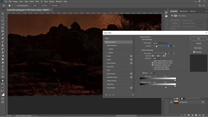Select the Frame tool
The image size is (208, 117).
[3, 31]
